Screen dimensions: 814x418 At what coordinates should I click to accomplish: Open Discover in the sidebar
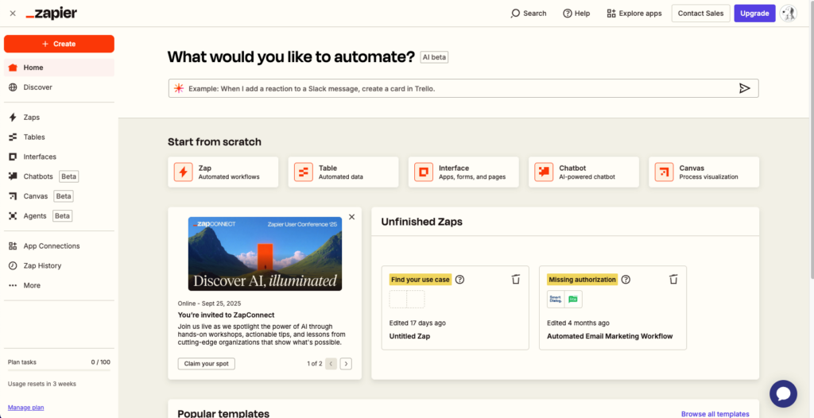point(59,87)
